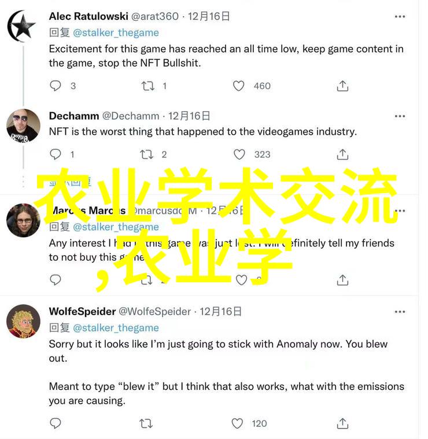Like Alec Ratulowski's tweet with 460 likes
Viewport: 428px width, 439px height.
238,86
